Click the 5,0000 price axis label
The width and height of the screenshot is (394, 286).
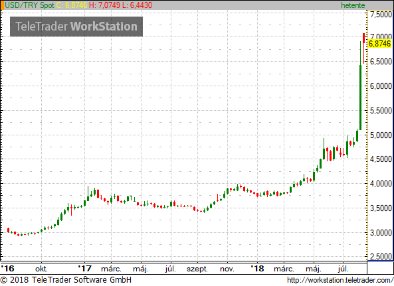(381, 135)
